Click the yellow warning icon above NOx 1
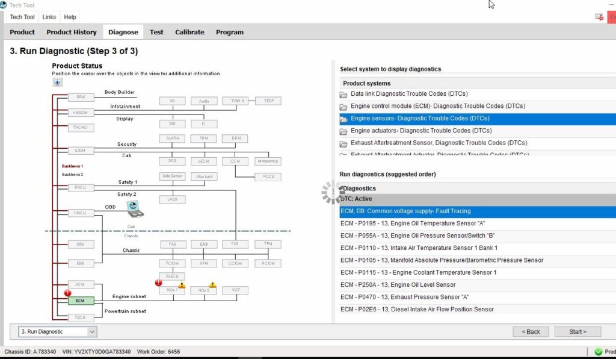 [182, 284]
